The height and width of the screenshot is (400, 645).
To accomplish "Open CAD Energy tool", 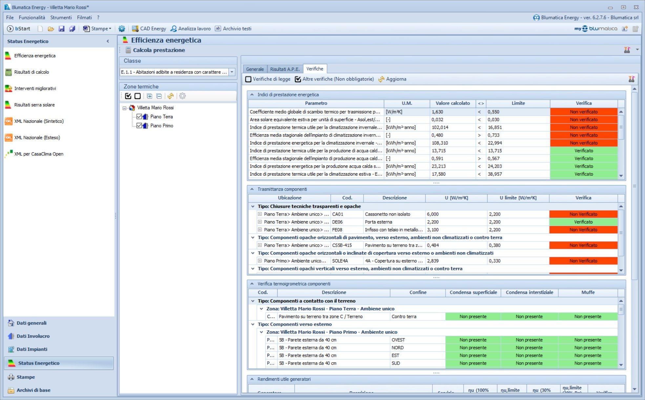I will pos(149,29).
